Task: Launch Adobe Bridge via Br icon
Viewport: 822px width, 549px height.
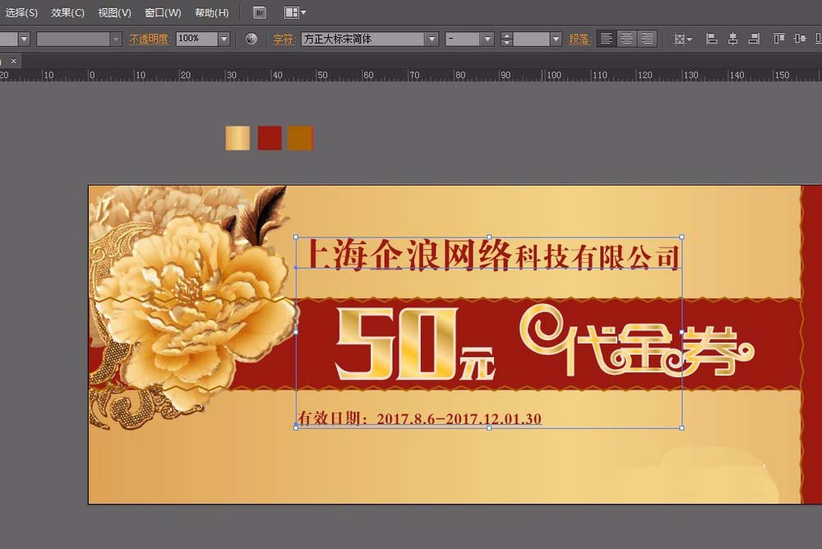Action: 260,12
